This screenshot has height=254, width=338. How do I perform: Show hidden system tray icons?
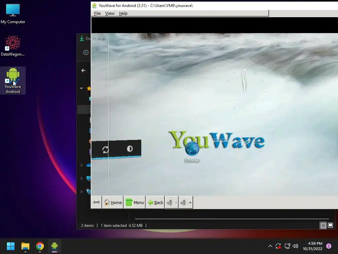270,246
